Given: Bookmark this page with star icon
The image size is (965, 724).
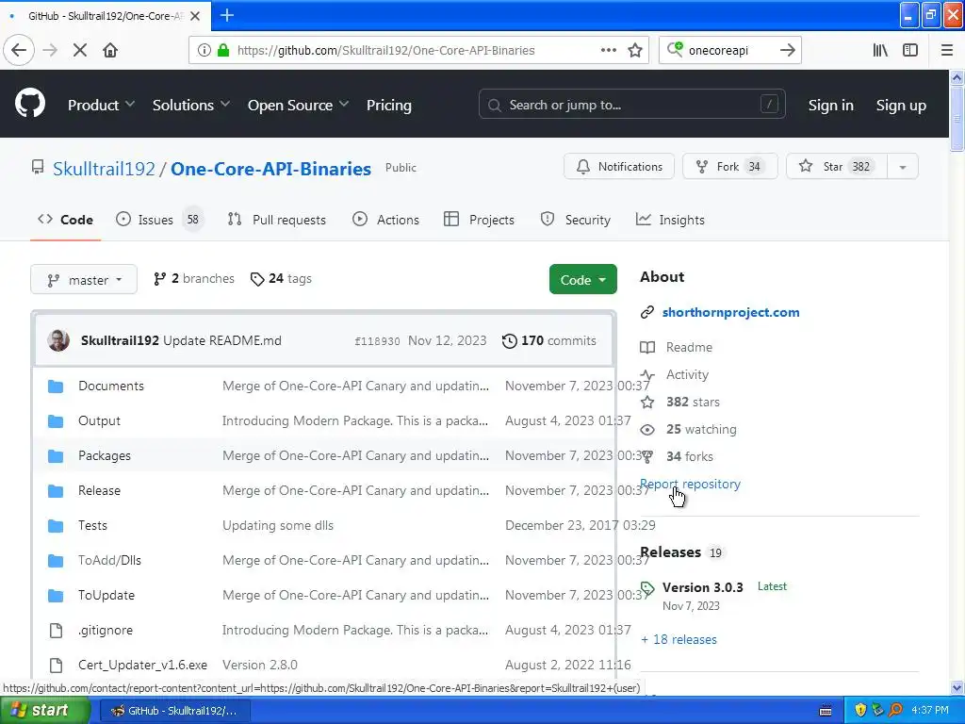Looking at the screenshot, I should [x=635, y=51].
